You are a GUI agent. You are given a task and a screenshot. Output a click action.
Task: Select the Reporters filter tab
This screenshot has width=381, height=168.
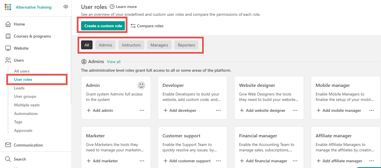[186, 45]
